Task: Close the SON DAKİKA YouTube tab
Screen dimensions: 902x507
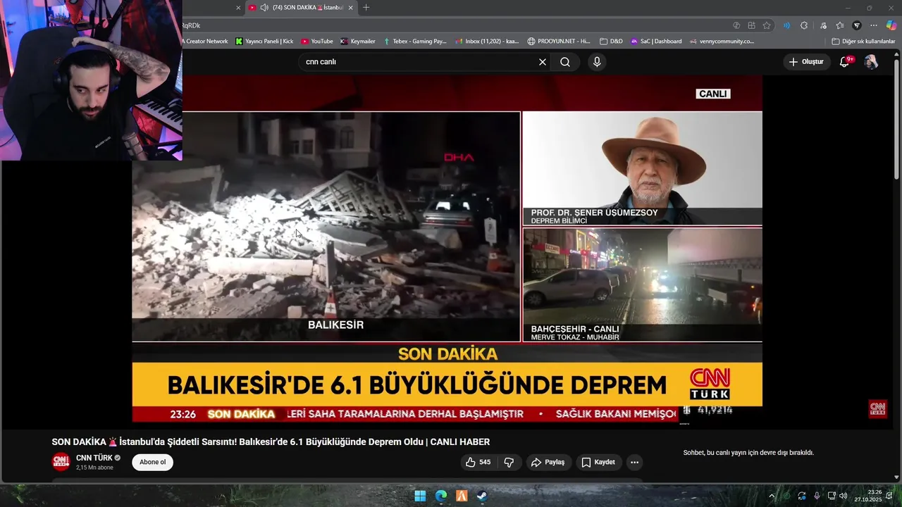Action: click(351, 7)
